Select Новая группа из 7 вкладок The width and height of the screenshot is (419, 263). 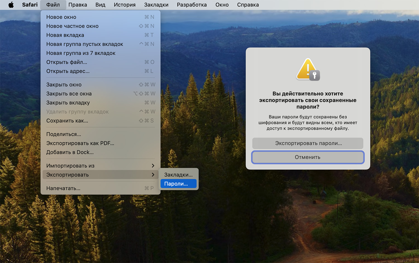click(x=100, y=53)
